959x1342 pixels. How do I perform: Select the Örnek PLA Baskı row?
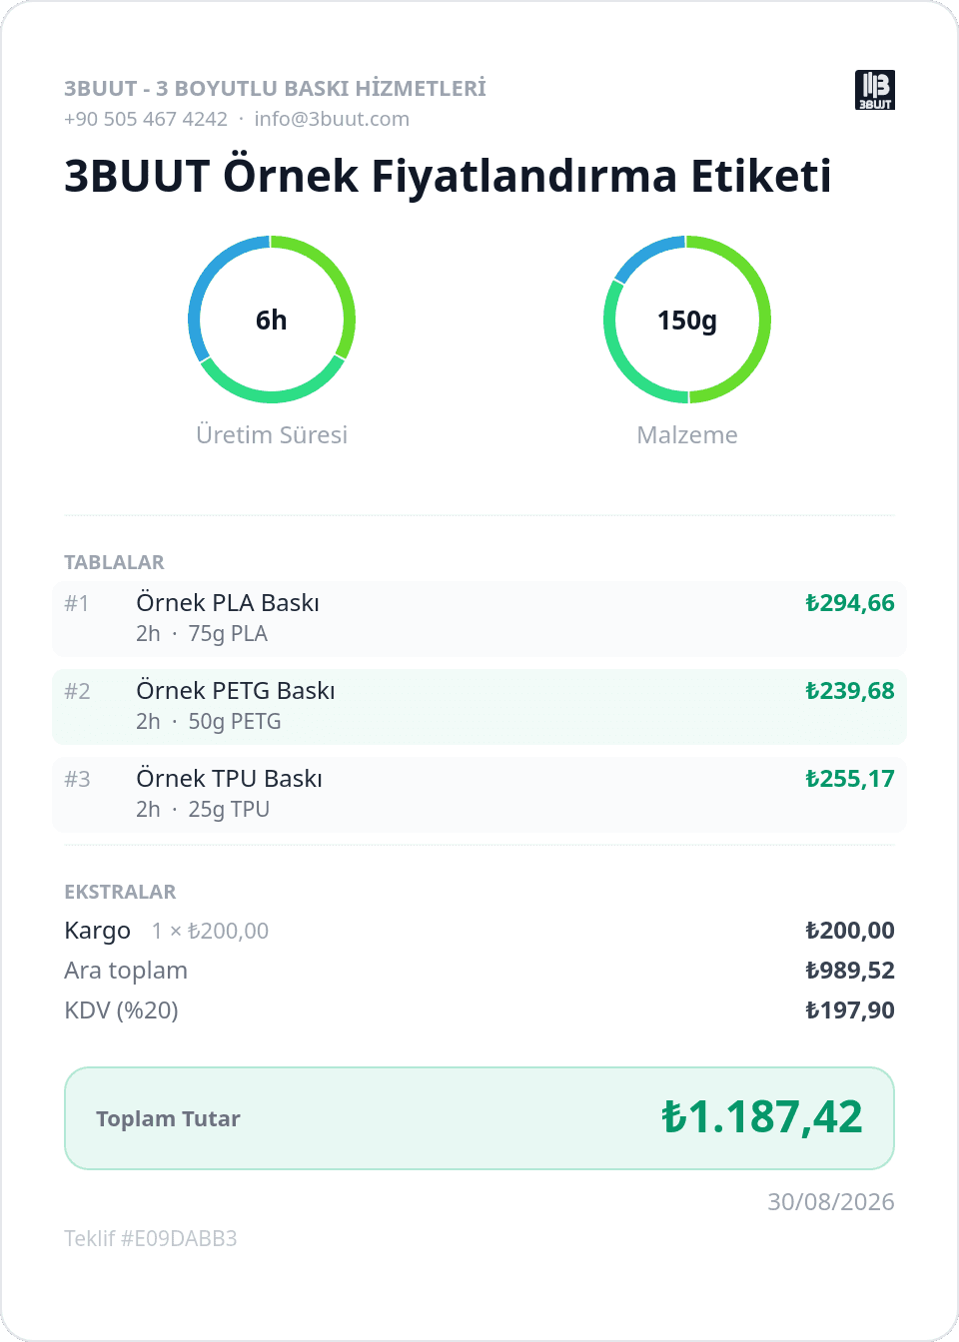click(479, 618)
